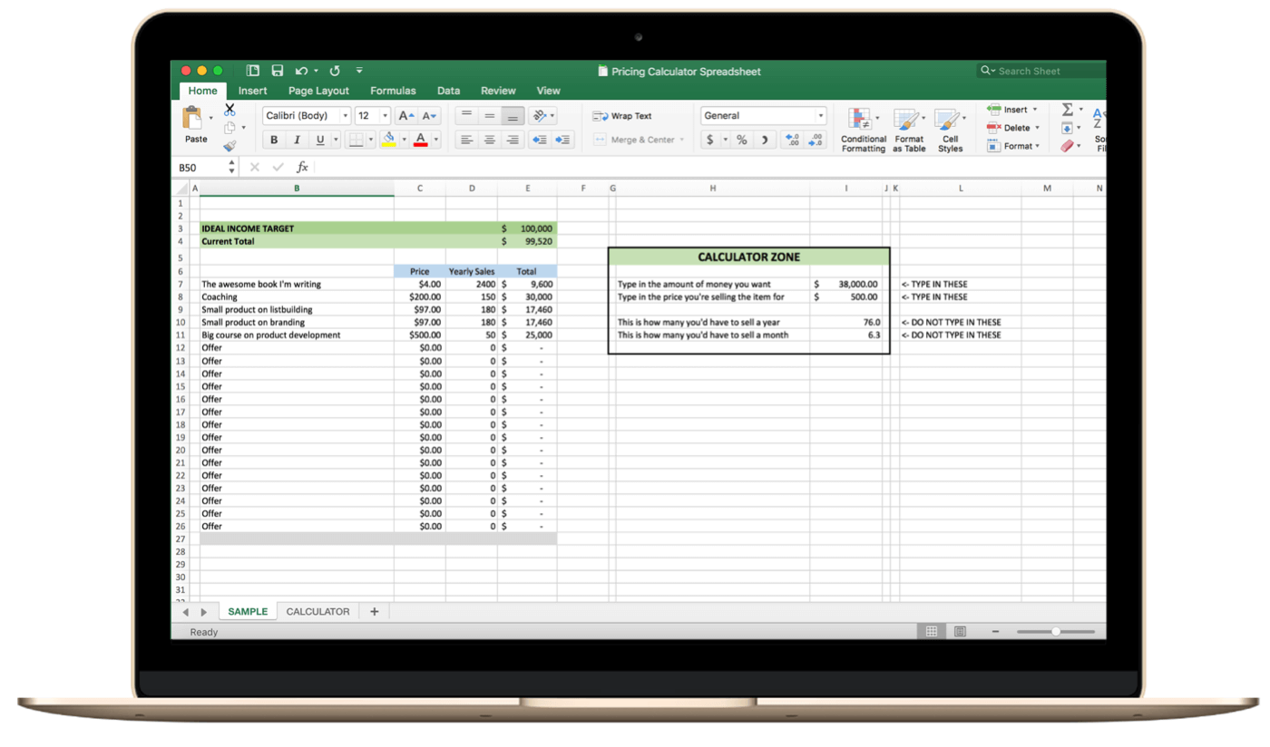Click the Undo arrow icon
Viewport: 1270px width, 747px height.
tap(301, 71)
